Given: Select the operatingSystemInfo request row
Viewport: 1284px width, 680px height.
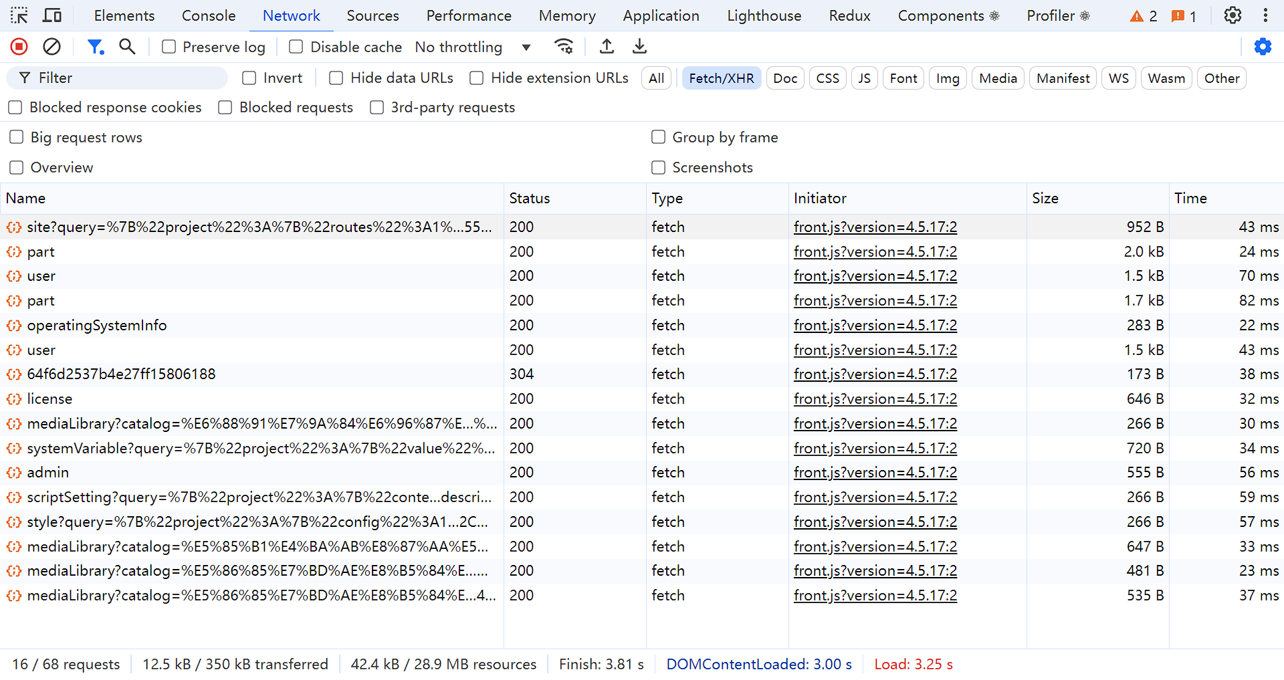Looking at the screenshot, I should tap(642, 326).
